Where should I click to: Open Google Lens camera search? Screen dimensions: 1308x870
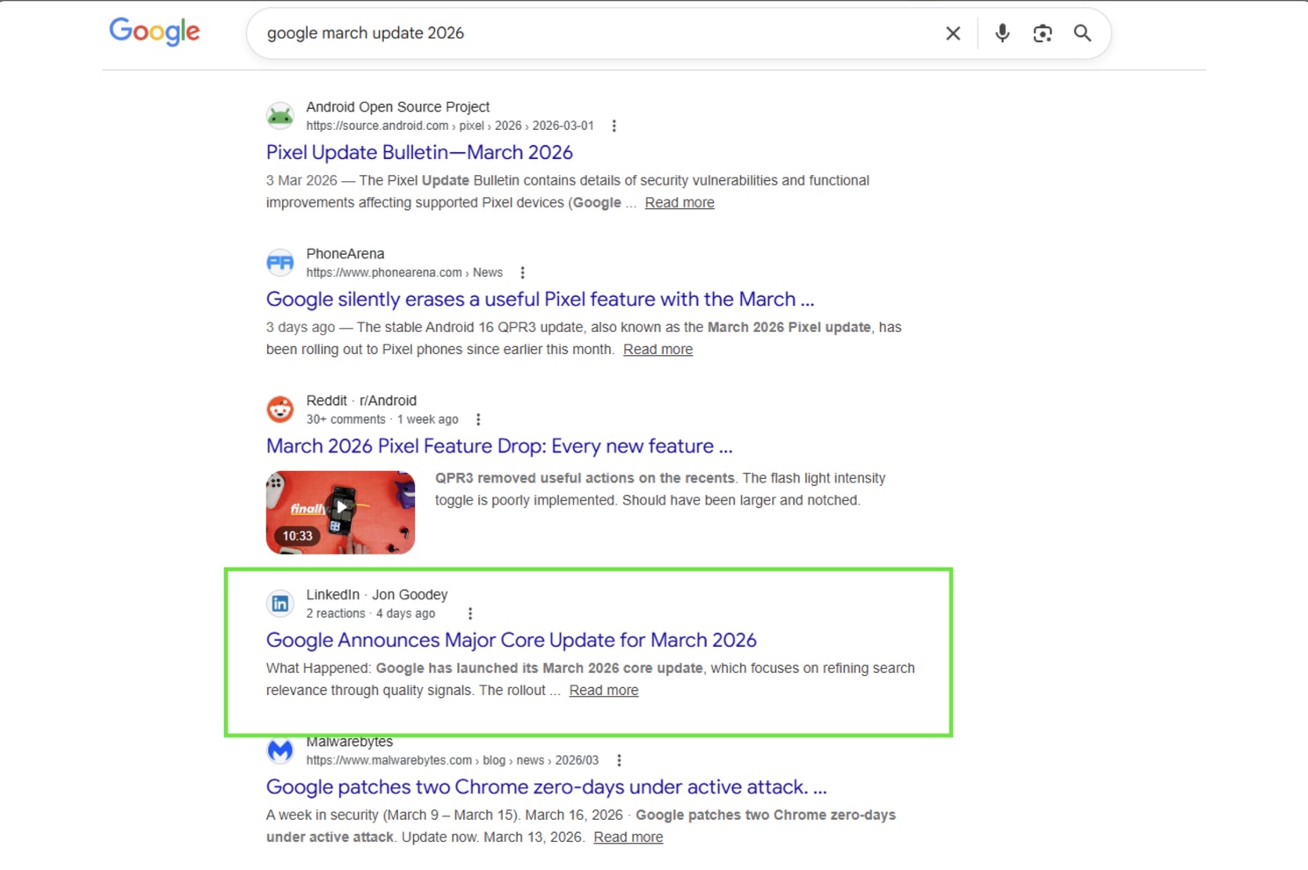point(1043,33)
